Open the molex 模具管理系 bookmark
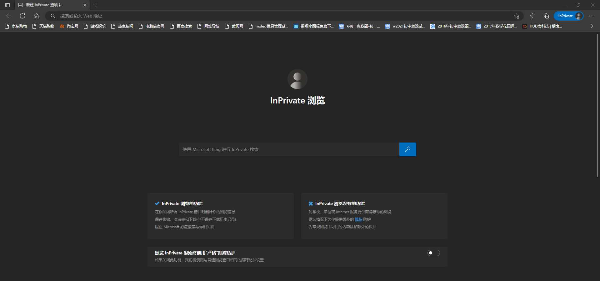Viewport: 600px width, 281px height. click(x=268, y=26)
